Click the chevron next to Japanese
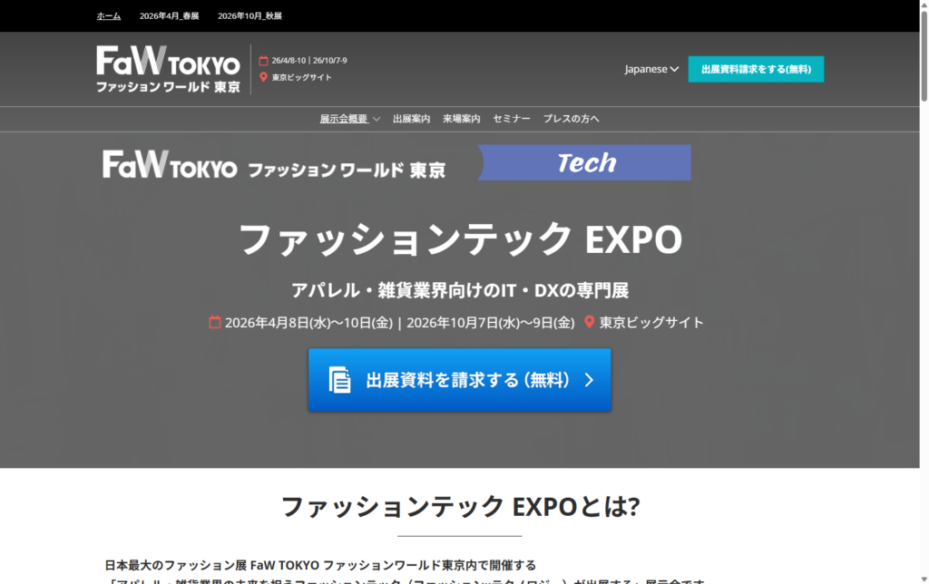Screen dimensions: 929x584 point(674,69)
